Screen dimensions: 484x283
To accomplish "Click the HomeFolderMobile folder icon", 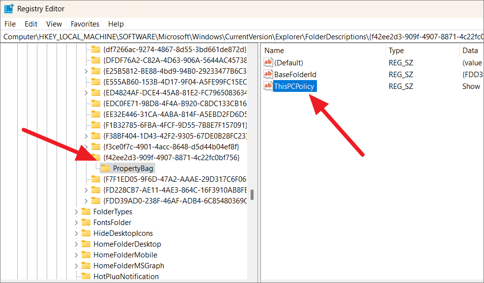I will (86, 255).
